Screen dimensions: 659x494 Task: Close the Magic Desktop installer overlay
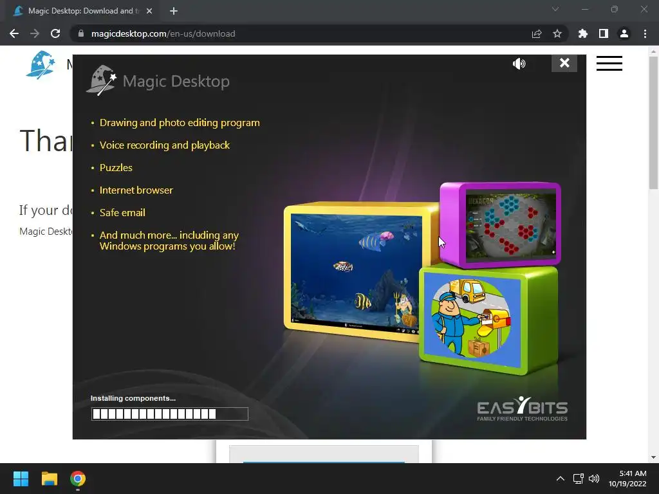tap(564, 63)
